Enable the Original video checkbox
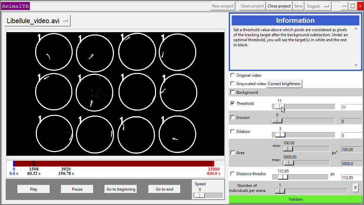364x205 pixels. pos(232,75)
